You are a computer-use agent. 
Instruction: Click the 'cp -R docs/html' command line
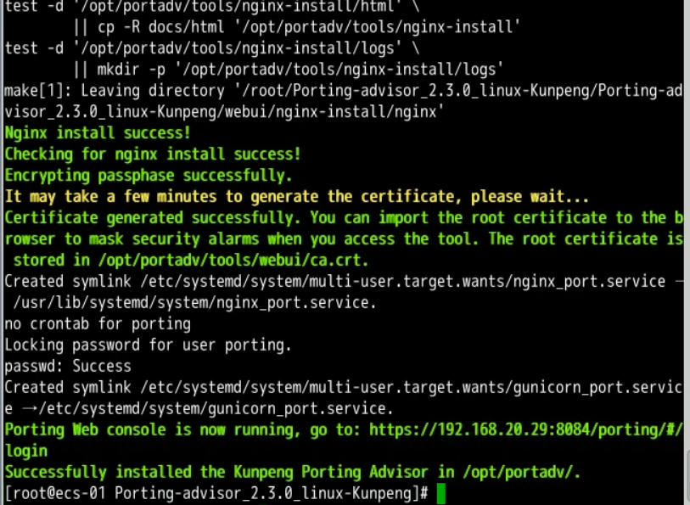tap(296, 27)
